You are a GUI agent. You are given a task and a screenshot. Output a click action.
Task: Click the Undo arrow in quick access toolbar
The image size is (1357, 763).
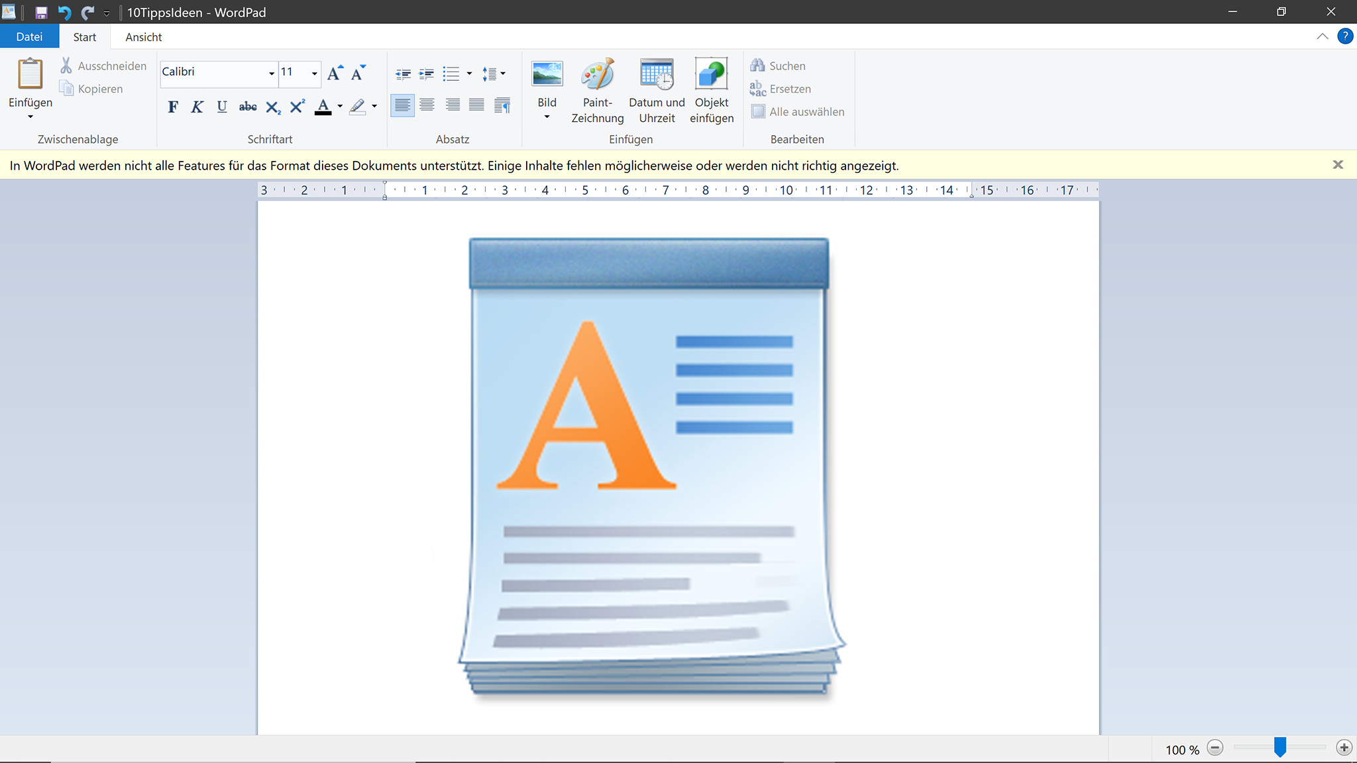64,11
